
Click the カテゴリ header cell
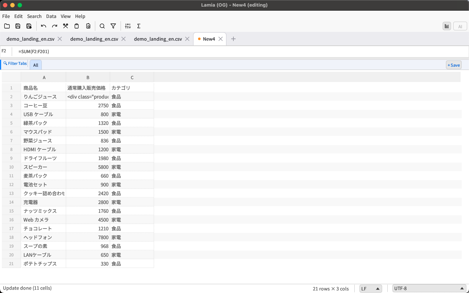pyautogui.click(x=132, y=88)
